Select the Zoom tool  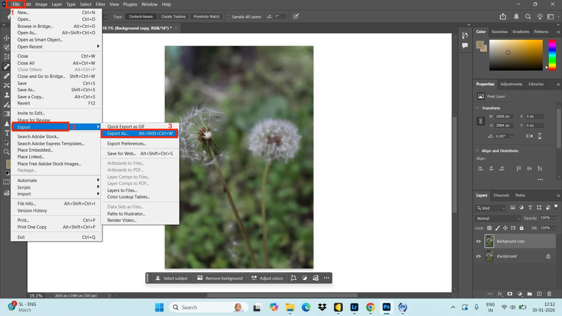(6, 152)
